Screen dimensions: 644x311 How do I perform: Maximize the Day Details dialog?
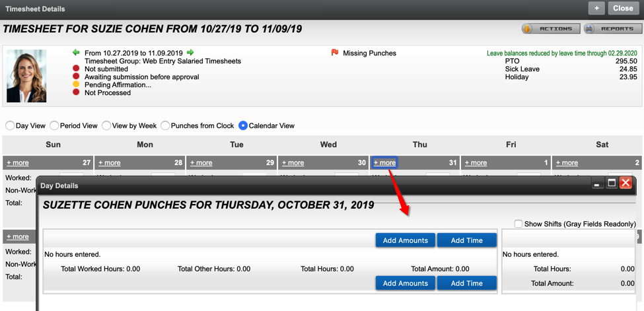click(612, 184)
